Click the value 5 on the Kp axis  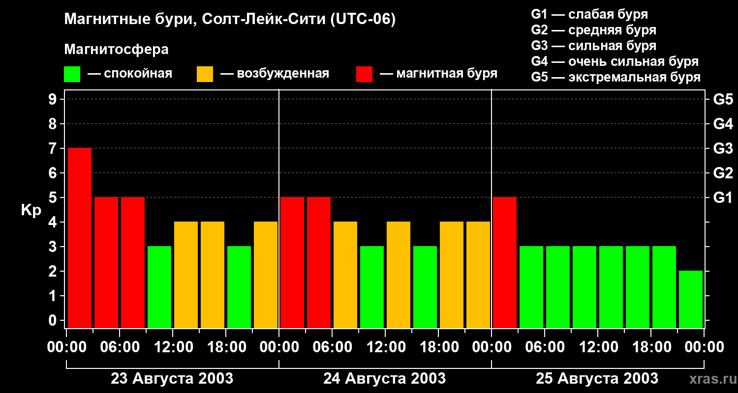(x=54, y=197)
